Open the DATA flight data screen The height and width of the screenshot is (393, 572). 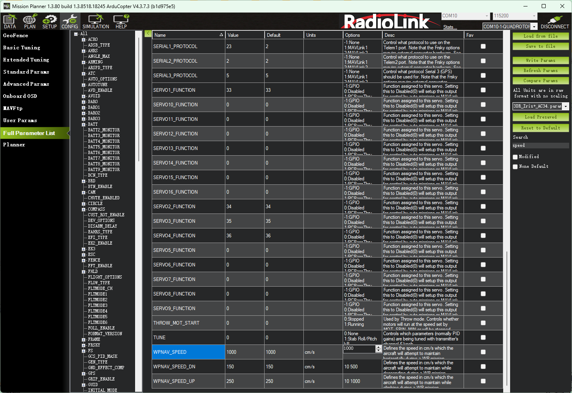(x=10, y=21)
